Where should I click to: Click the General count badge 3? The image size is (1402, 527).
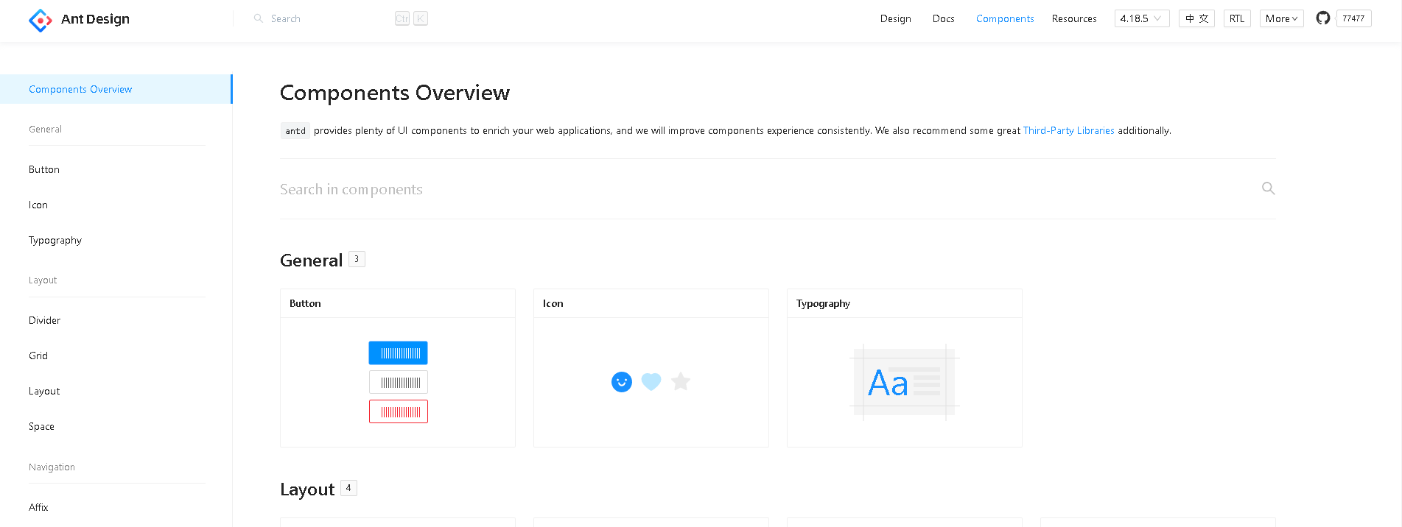point(357,259)
